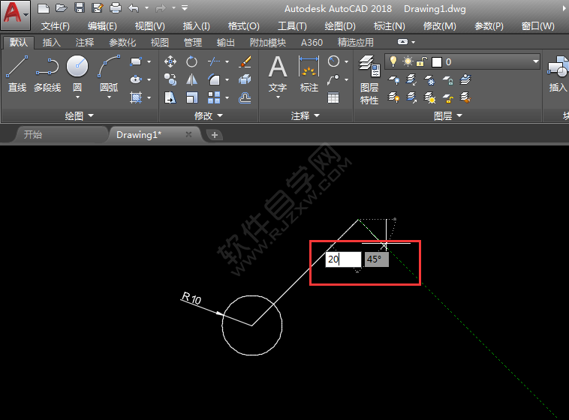
Task: Activate the Circle (圆) tool
Action: 77,73
